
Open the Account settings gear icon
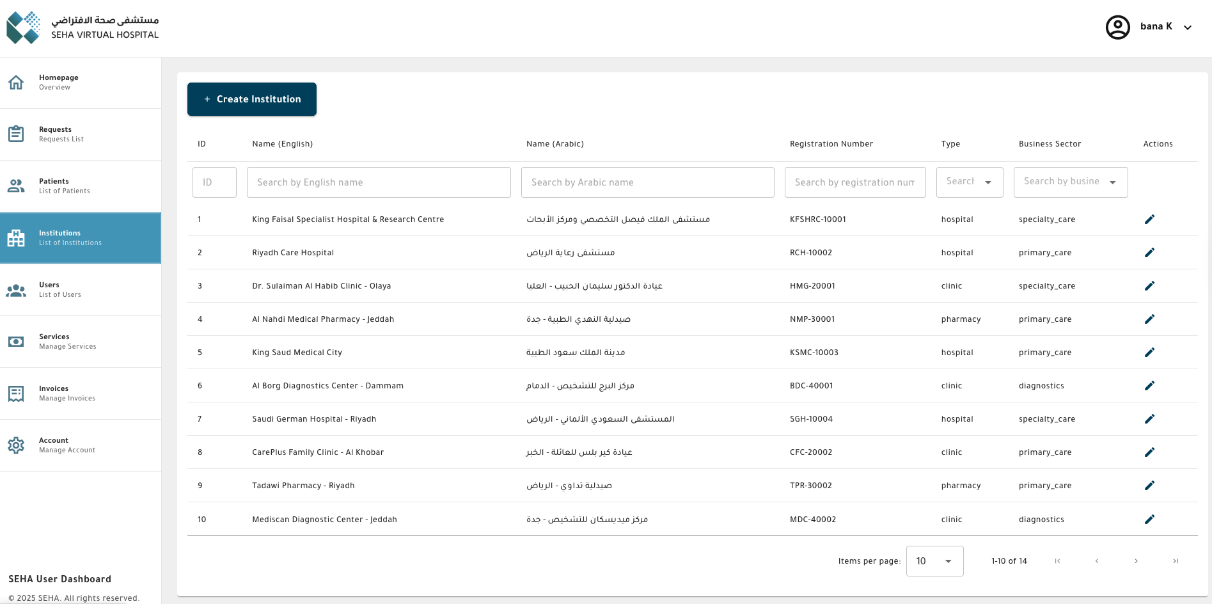(16, 445)
